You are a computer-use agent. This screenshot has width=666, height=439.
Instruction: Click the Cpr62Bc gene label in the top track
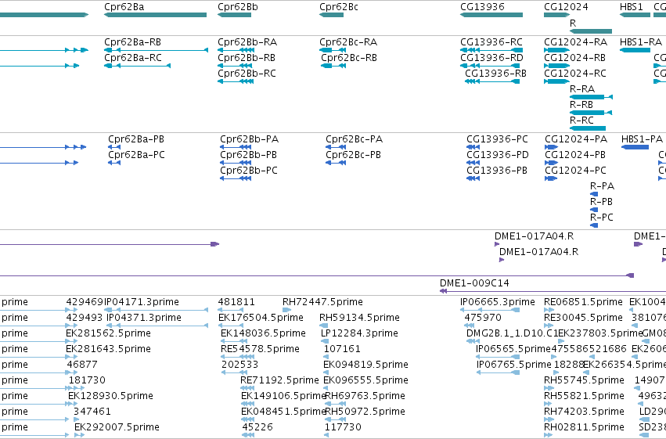click(339, 7)
